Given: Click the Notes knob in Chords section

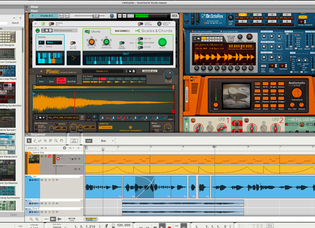Looking at the screenshot, I should pyautogui.click(x=92, y=41).
